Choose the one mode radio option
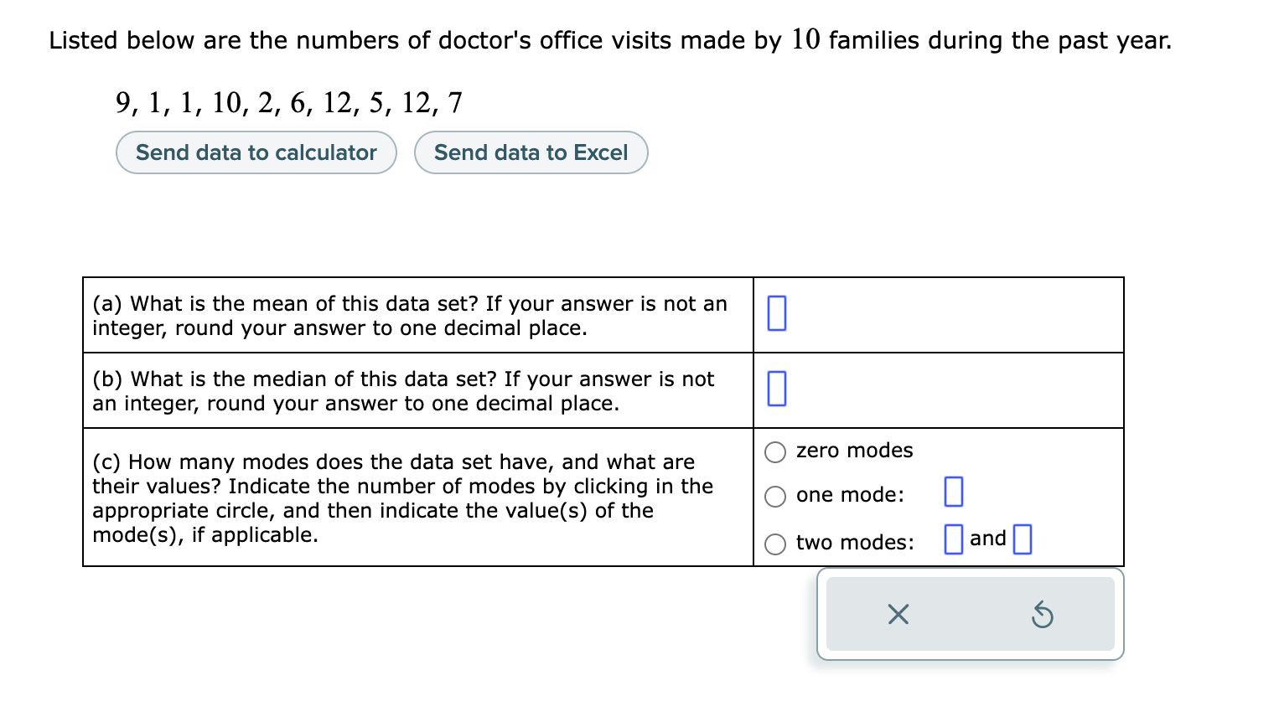Viewport: 1279px width, 727px height. [775, 497]
